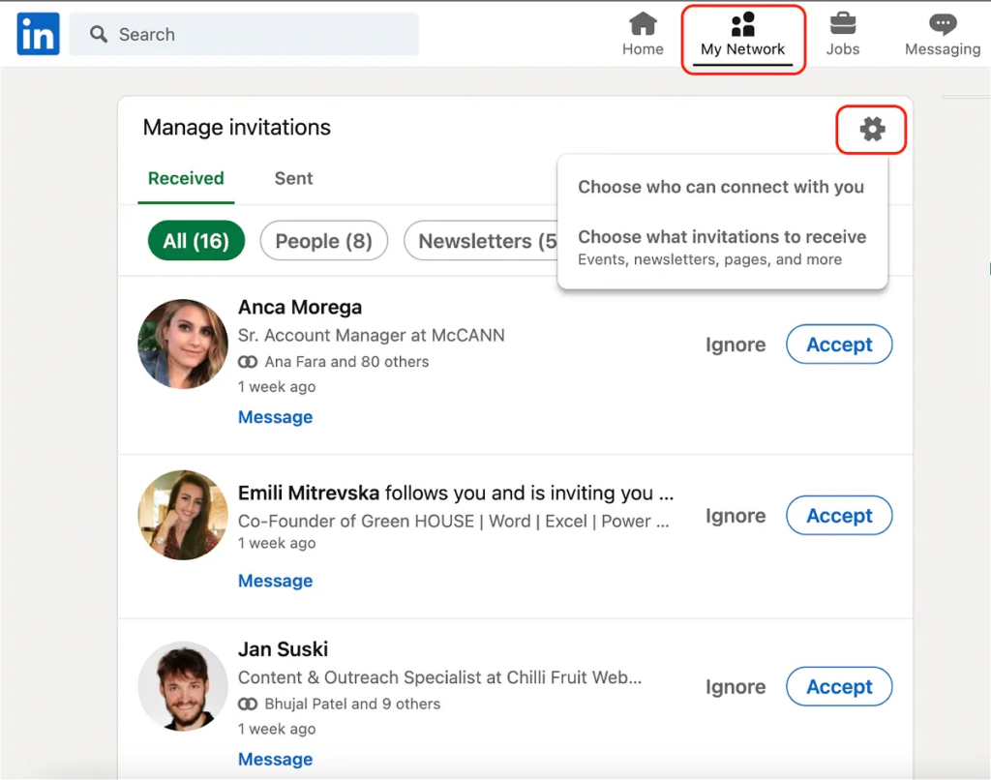Accept Anca Morega's invitation
Screen dimensions: 991x780
pos(839,345)
